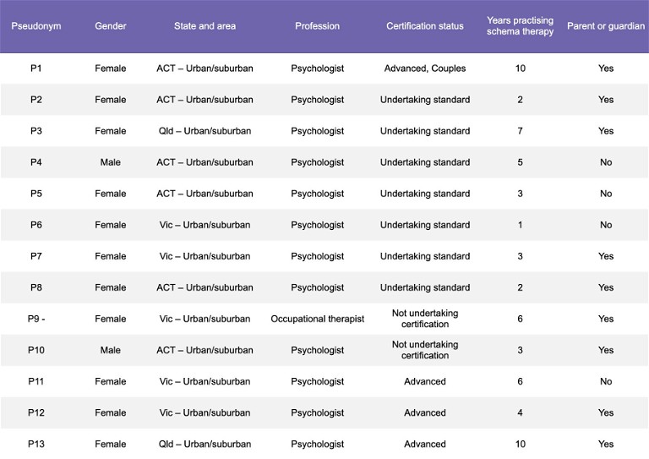649x459 pixels.
Task: Click the Parent or guardian header
Action: [606, 26]
